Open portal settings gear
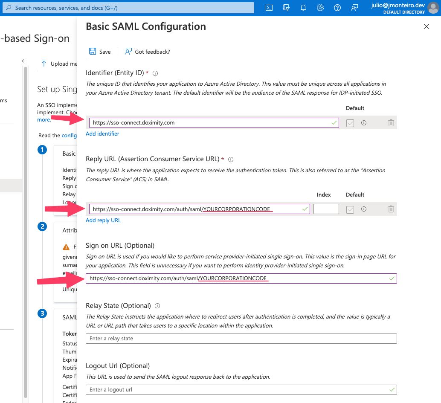The image size is (441, 403). point(320,8)
